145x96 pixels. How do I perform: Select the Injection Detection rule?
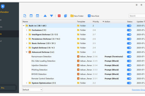[39, 65]
